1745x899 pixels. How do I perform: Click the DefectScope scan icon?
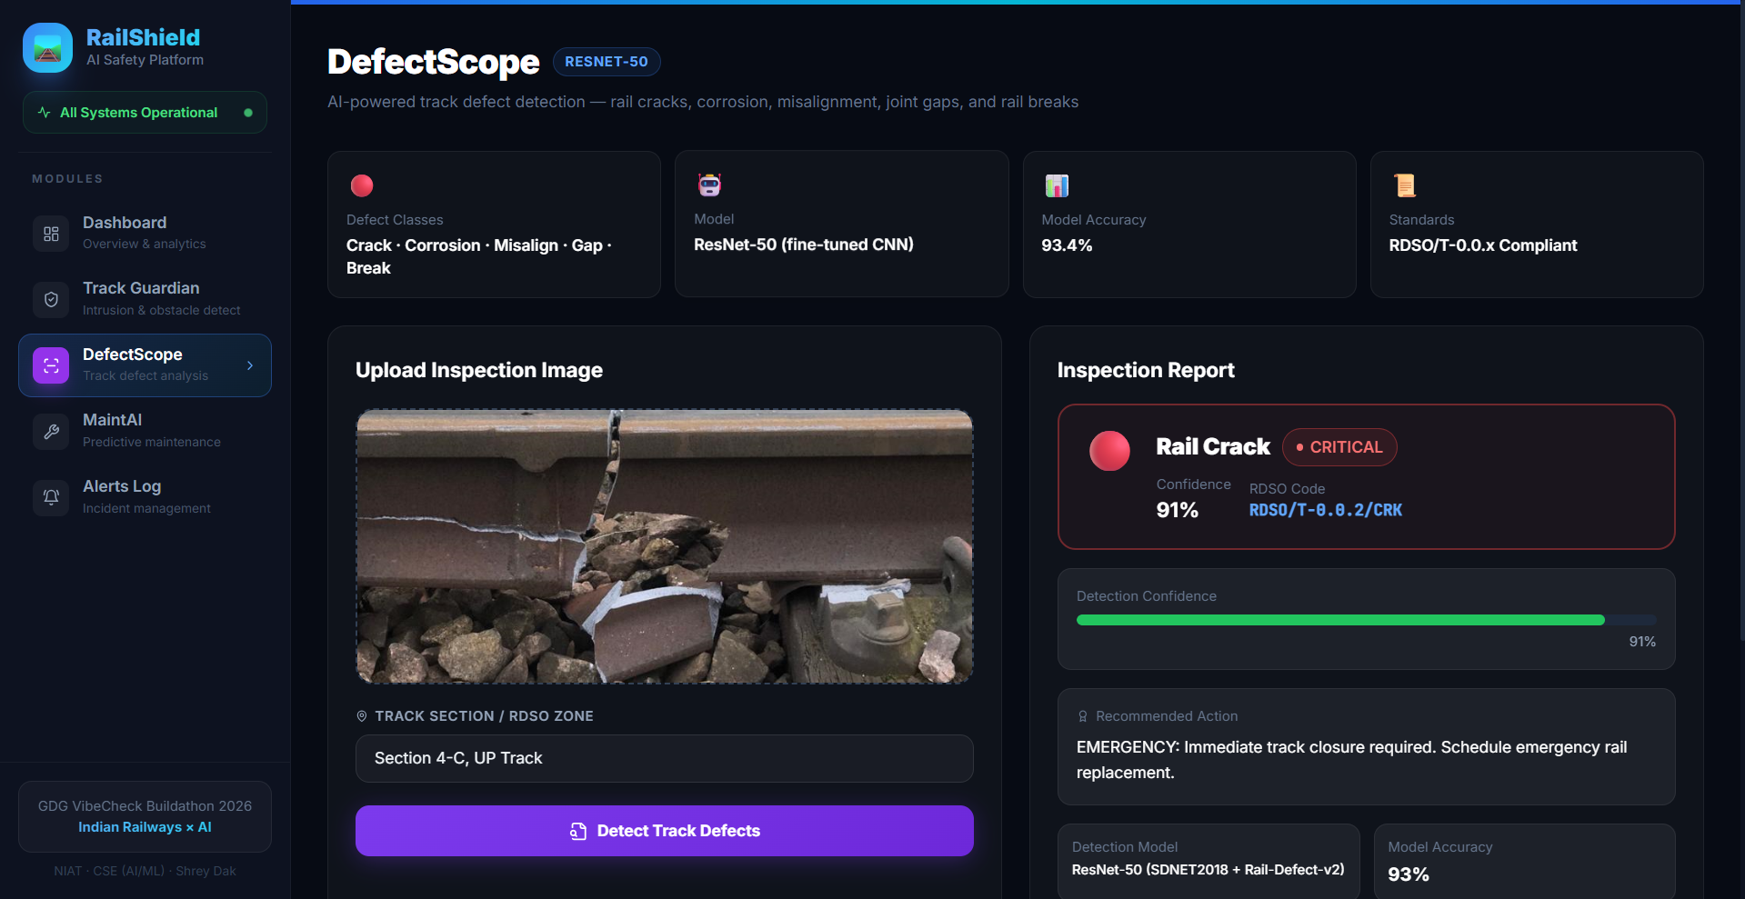(x=51, y=365)
